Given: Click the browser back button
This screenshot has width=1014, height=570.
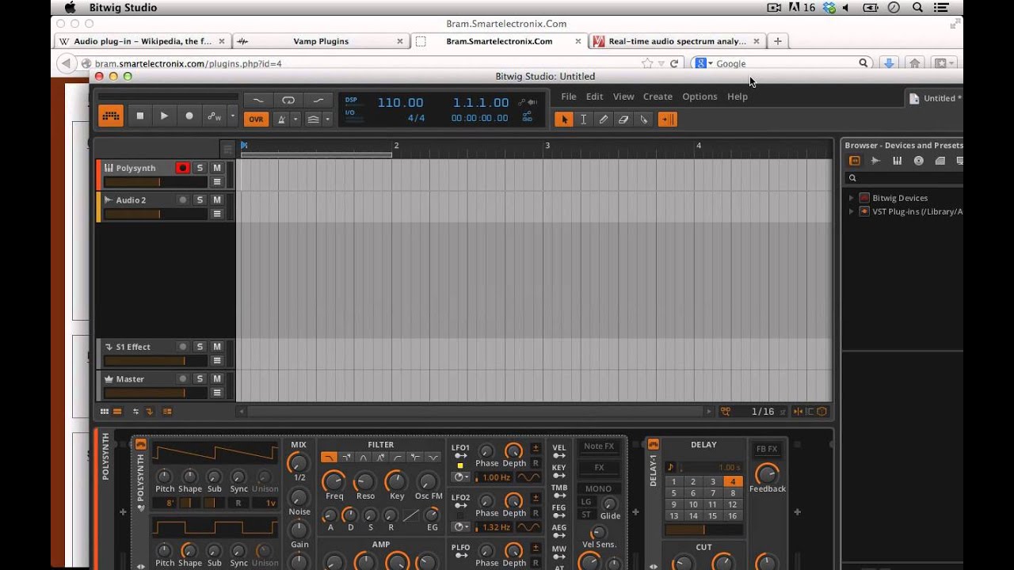Looking at the screenshot, I should (x=67, y=63).
